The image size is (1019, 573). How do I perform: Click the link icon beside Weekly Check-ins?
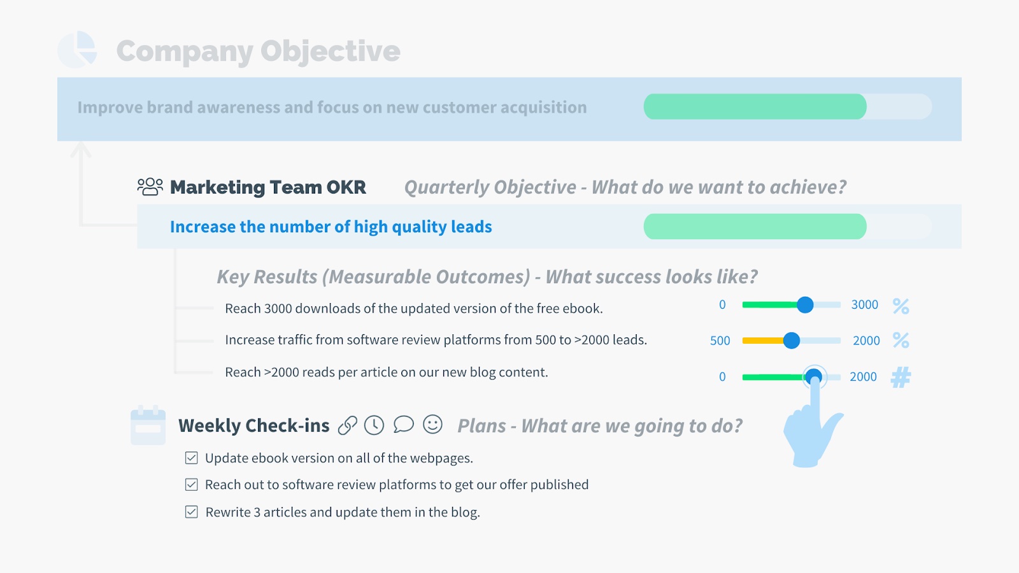347,425
